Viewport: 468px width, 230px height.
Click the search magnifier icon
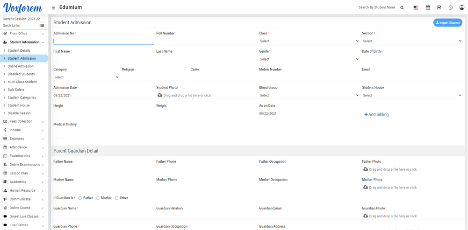click(x=402, y=7)
